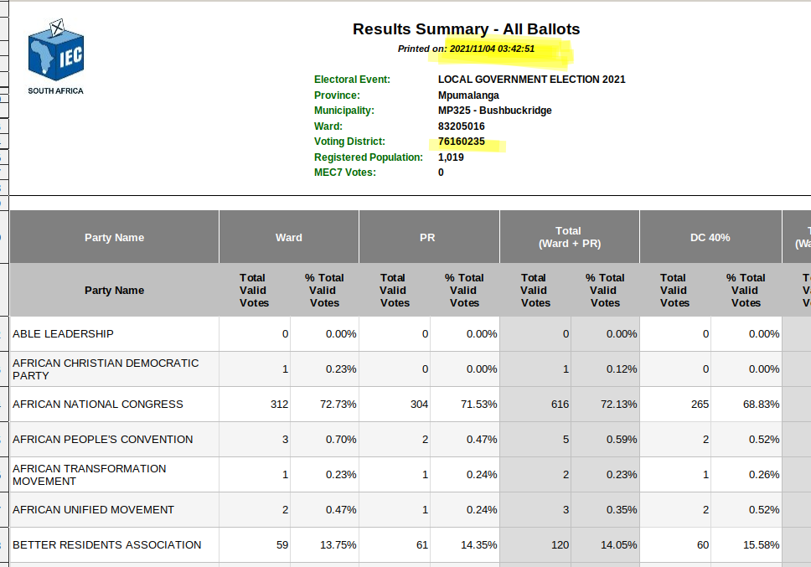Click ANC PR percentage 71.53%
The width and height of the screenshot is (811, 567).
point(479,405)
